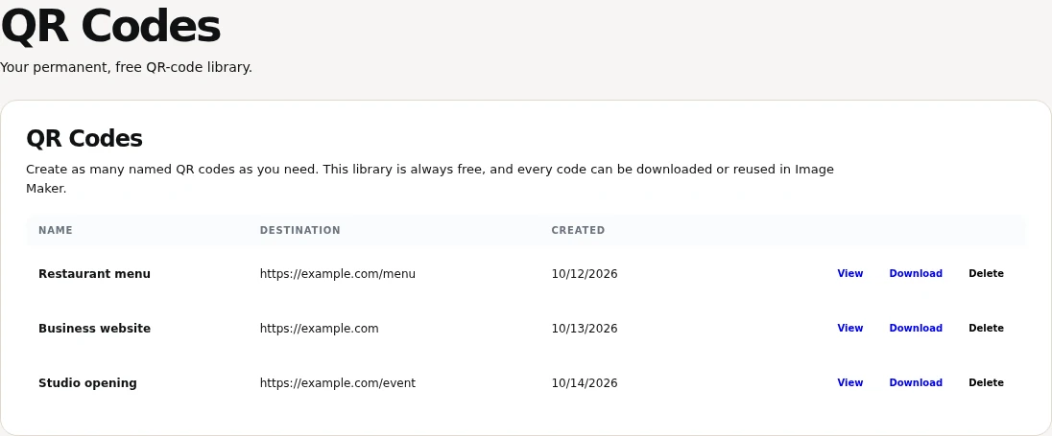Delete the Studio opening QR code
The width and height of the screenshot is (1052, 436).
(x=987, y=383)
